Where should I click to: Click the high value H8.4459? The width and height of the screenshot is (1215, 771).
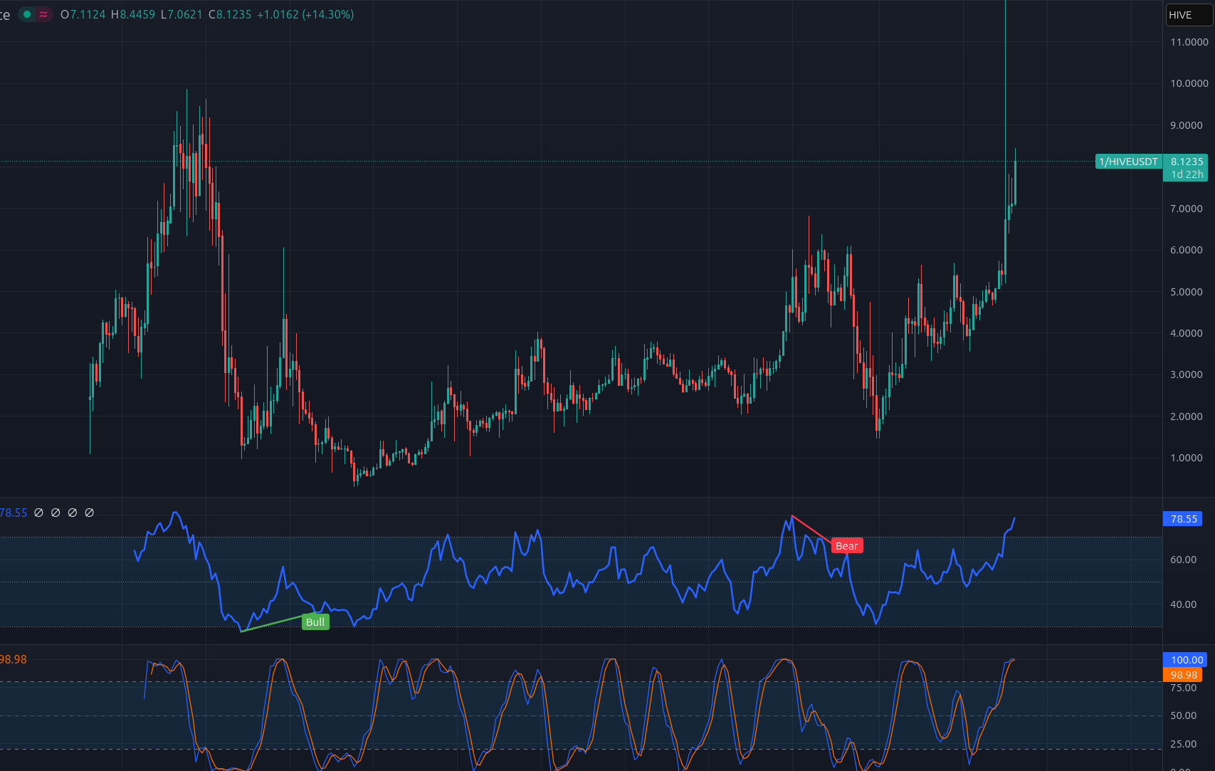133,14
